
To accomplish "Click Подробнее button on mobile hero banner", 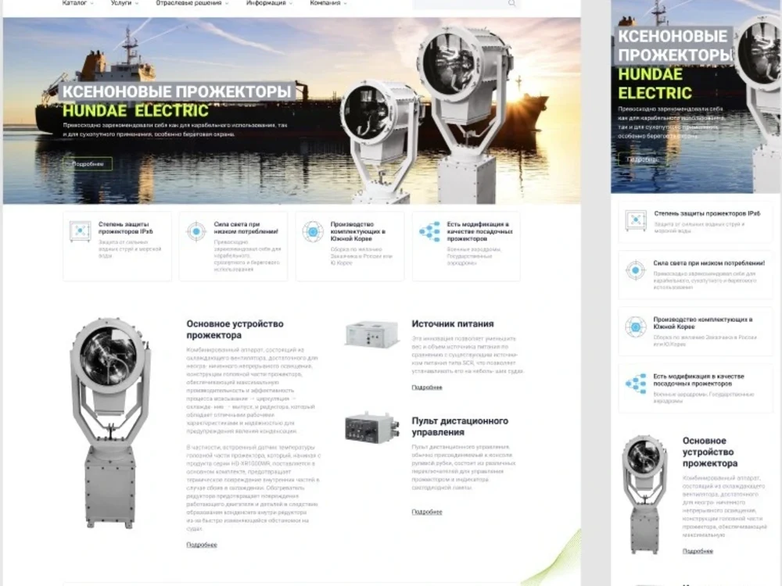I will (x=642, y=159).
